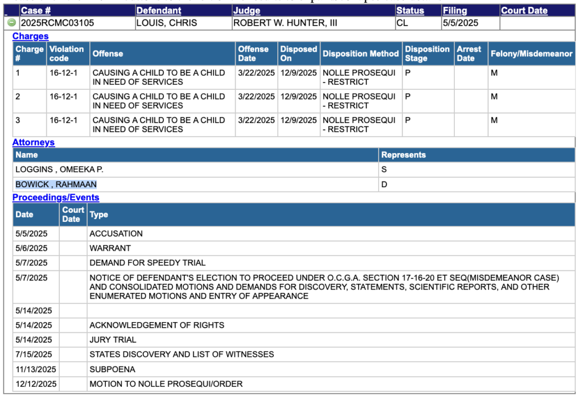The image size is (583, 400).
Task: Click highlighted attorney BOWICK, RAHMAAN
Action: click(x=56, y=184)
